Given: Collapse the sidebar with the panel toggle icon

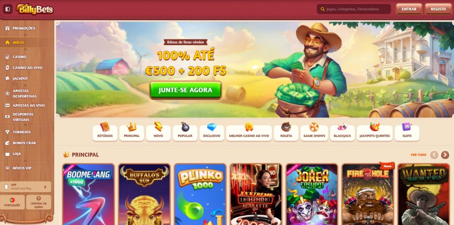Looking at the screenshot, I should (8, 9).
